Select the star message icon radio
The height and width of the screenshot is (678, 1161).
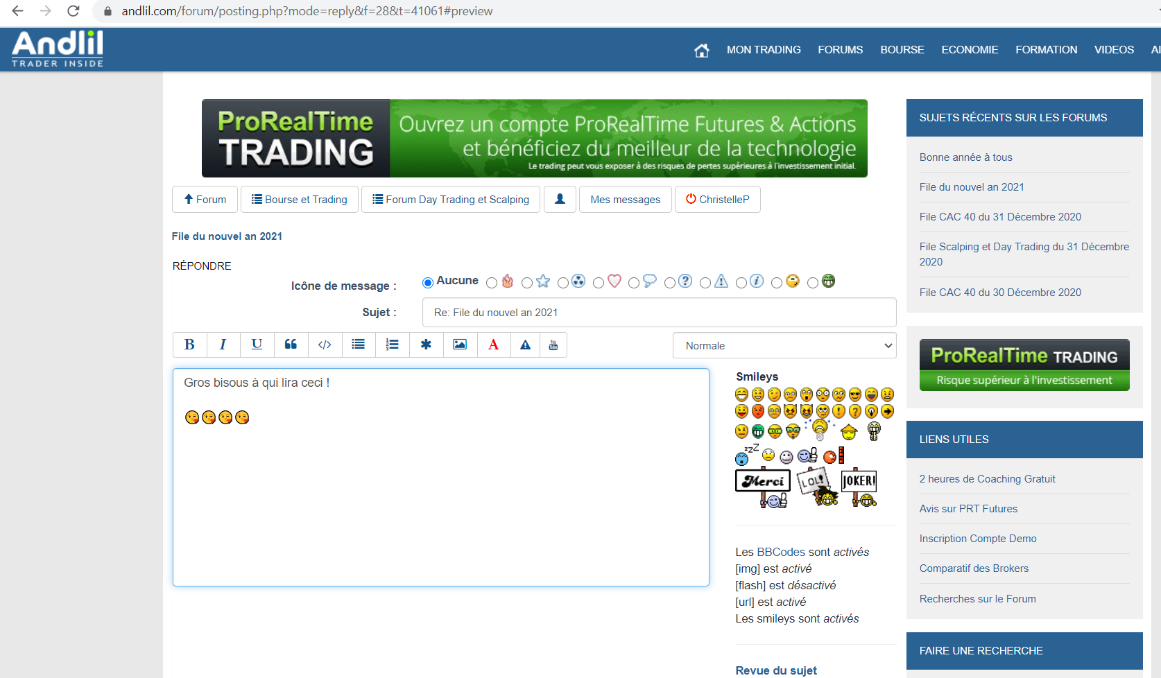tap(527, 282)
